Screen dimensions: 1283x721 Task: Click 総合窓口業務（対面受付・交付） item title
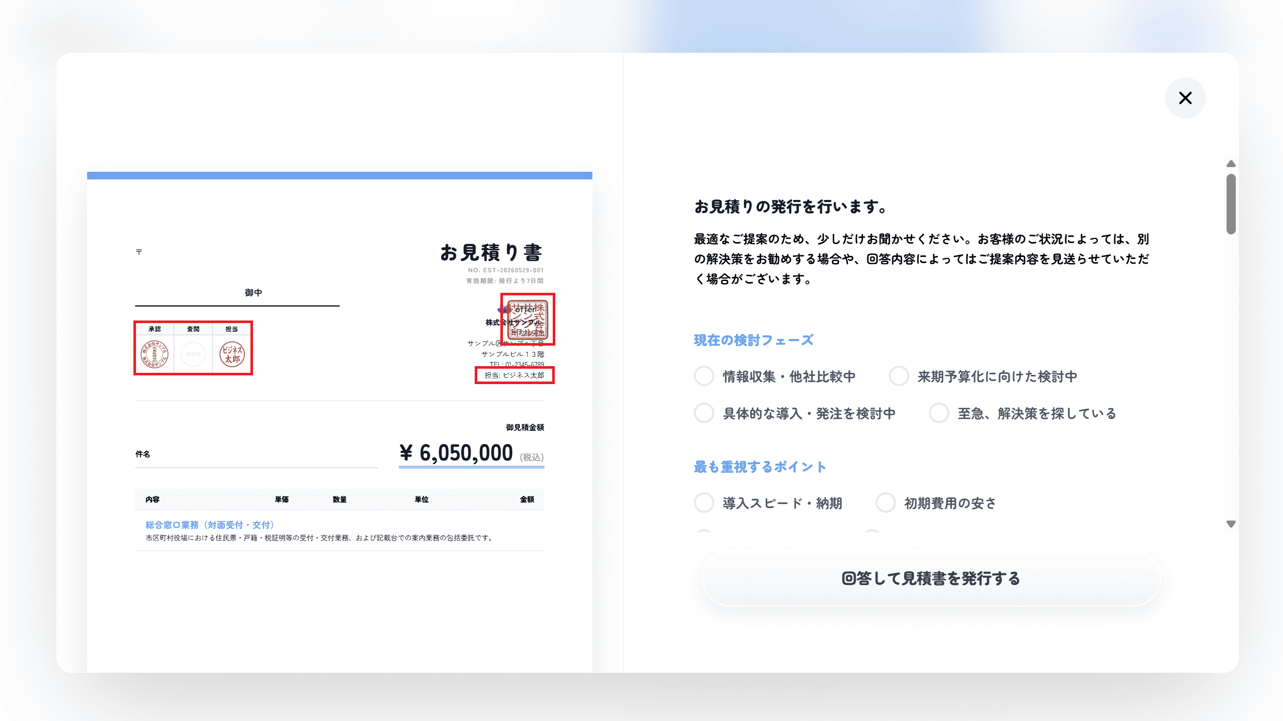pos(211,525)
